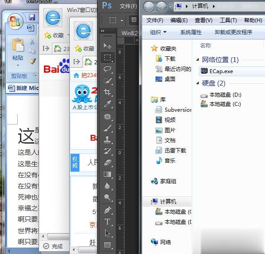Click 系统属性 in Explorer toolbar

[191, 32]
